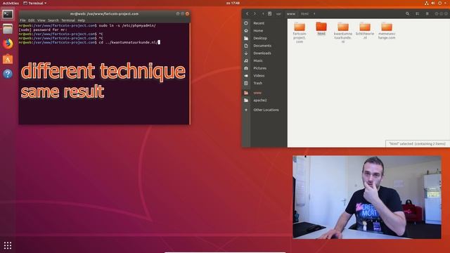Expand the system menu arrow in top bar
Viewport: 450px width, 253px height.
click(x=445, y=3)
